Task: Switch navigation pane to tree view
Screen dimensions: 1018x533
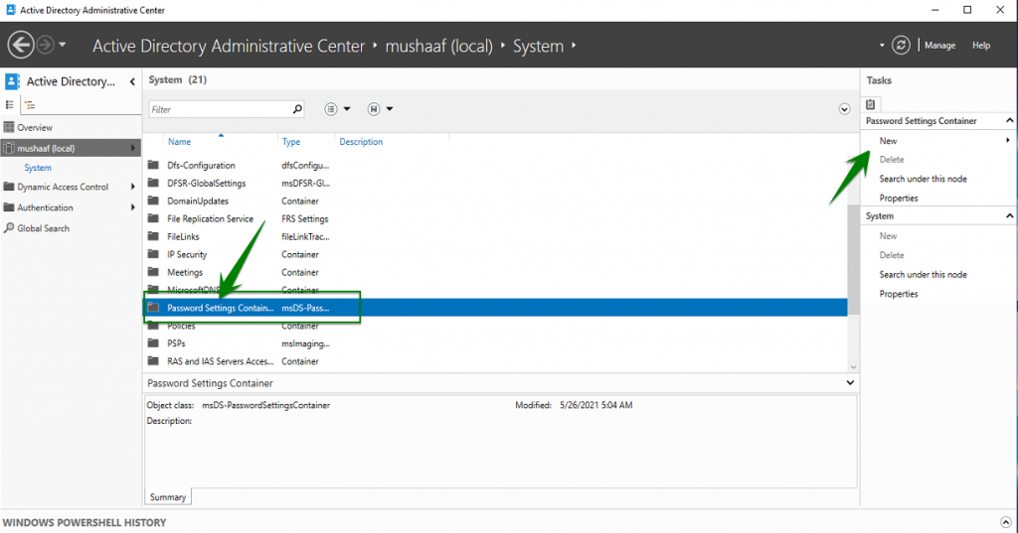Action: click(30, 105)
